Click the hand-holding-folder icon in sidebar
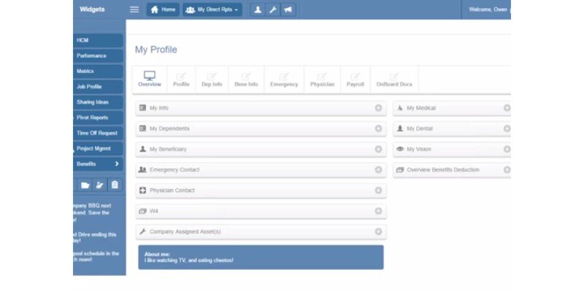Image resolution: width=584 pixels, height=292 pixels. pyautogui.click(x=99, y=185)
